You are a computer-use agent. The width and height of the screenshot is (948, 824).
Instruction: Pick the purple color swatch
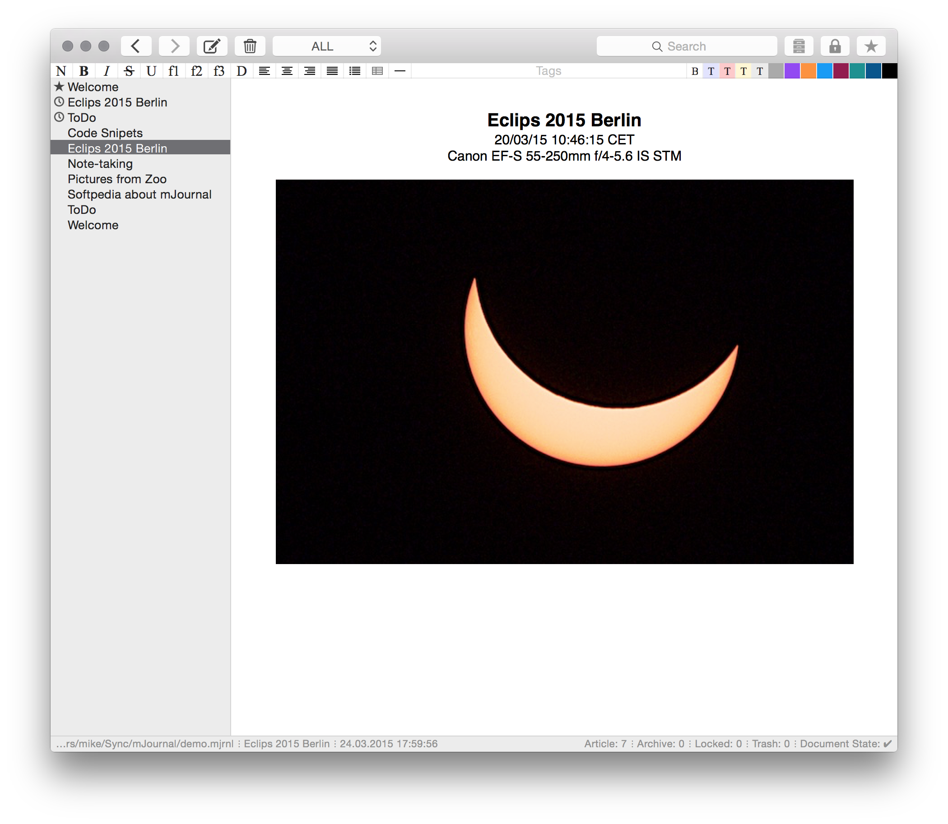pyautogui.click(x=792, y=71)
